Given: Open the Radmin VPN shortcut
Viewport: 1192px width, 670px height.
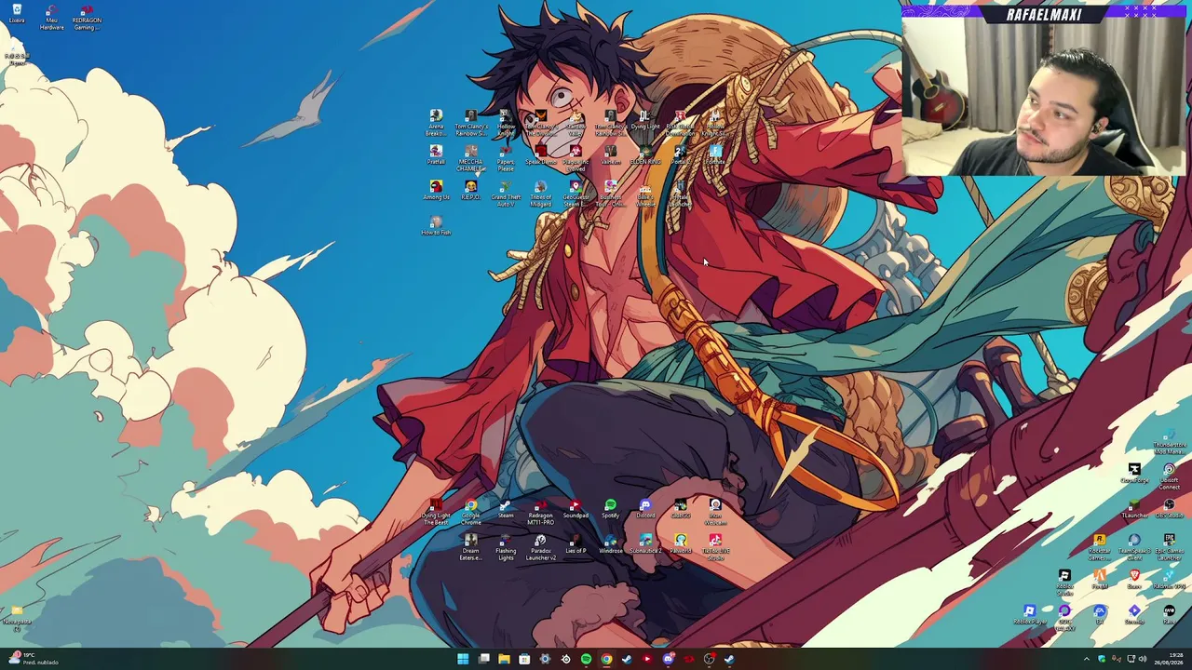Looking at the screenshot, I should coord(1169,579).
